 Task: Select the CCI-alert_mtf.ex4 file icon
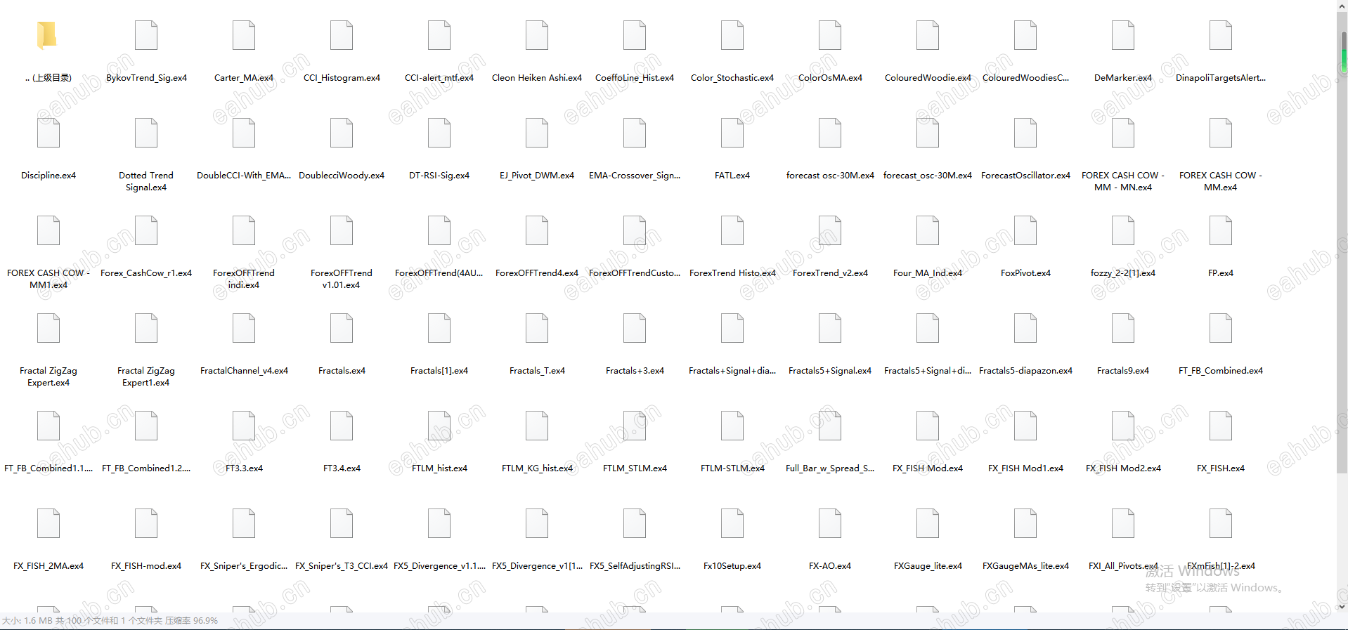[439, 35]
